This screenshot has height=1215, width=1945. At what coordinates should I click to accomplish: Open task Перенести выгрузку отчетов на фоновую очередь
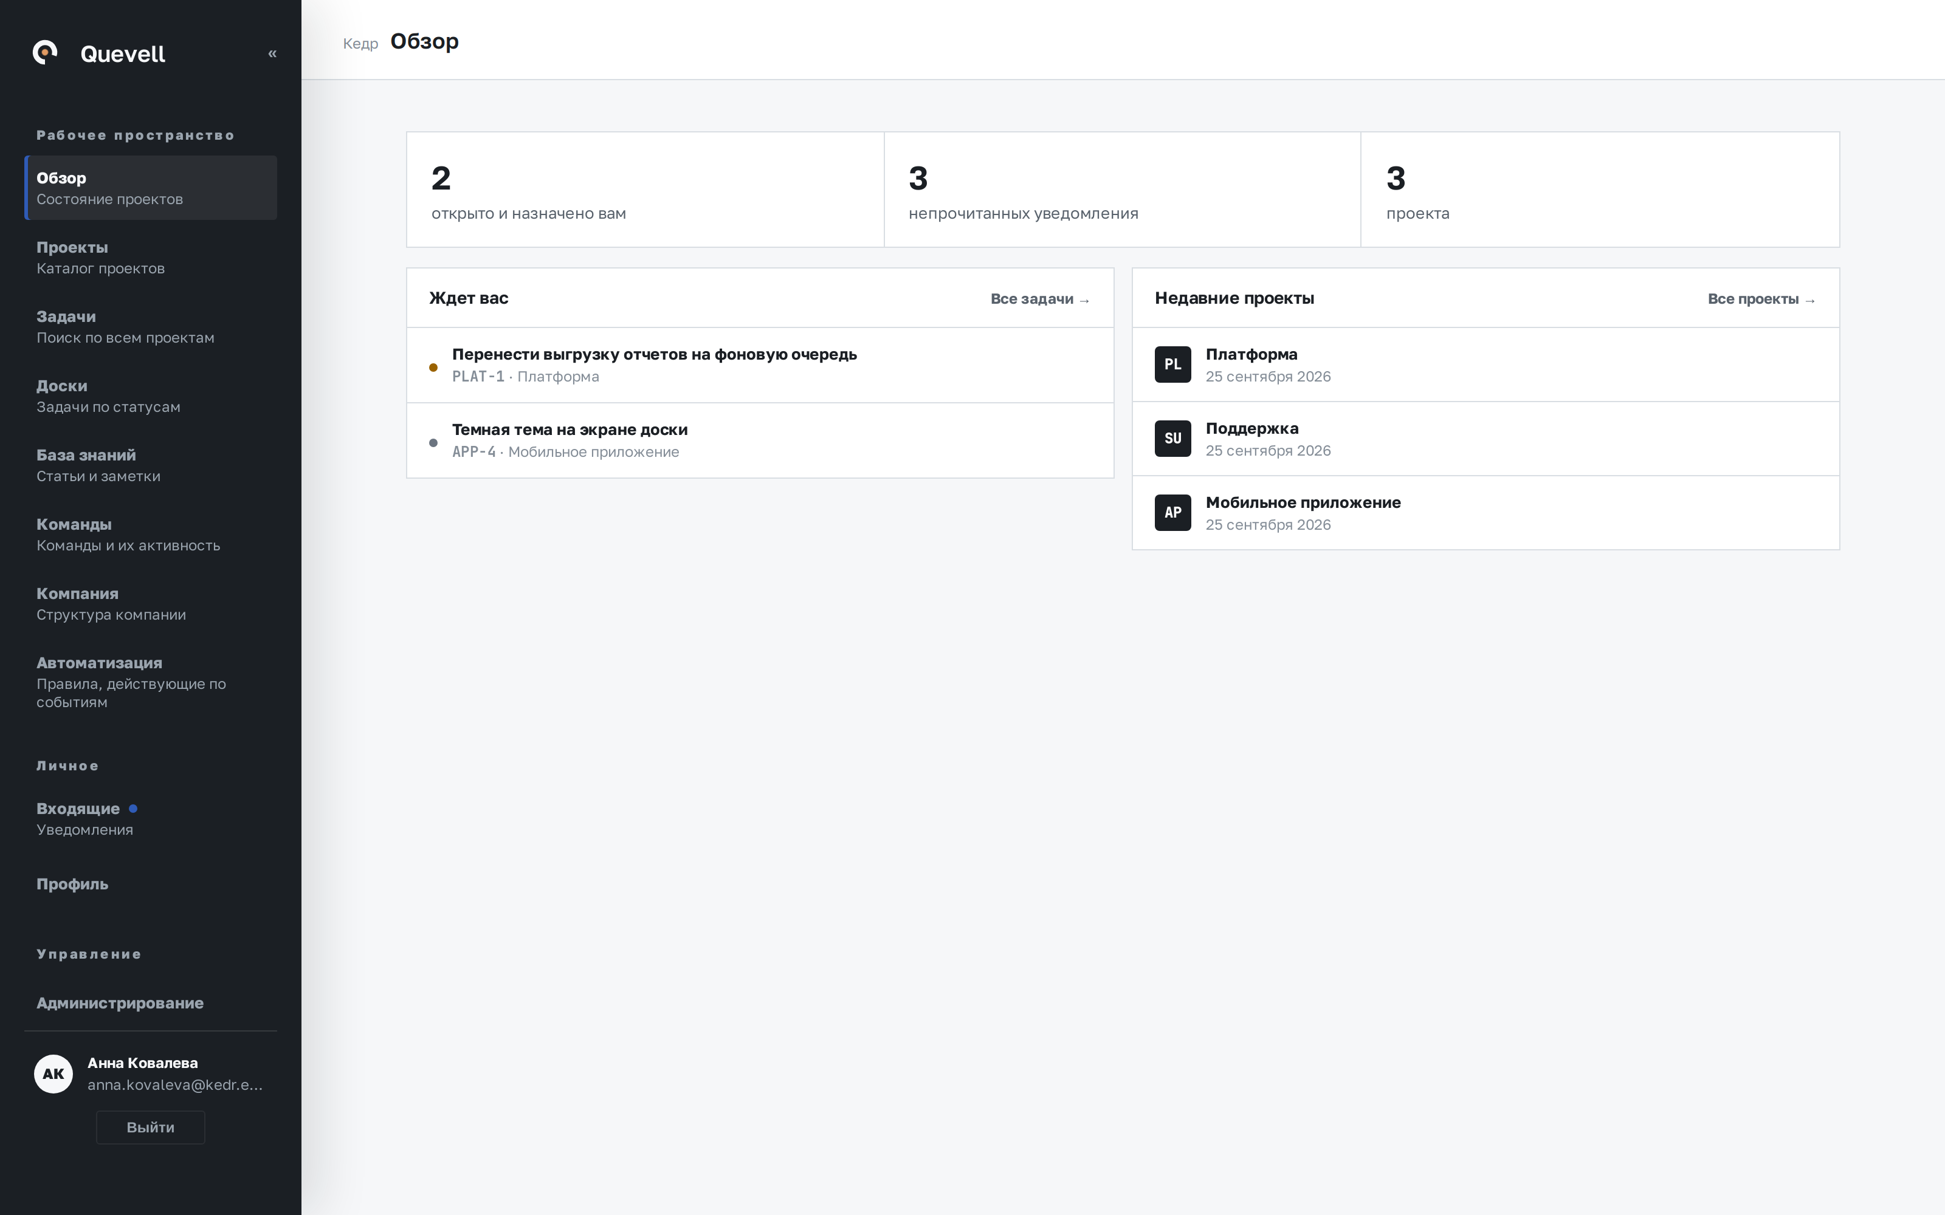tap(760, 365)
